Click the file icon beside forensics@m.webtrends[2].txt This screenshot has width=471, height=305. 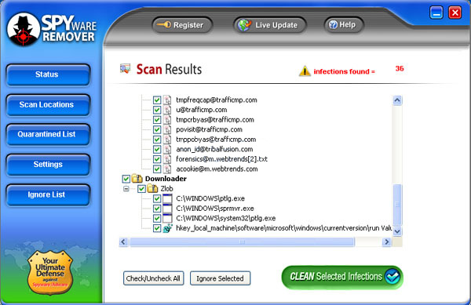coord(167,159)
